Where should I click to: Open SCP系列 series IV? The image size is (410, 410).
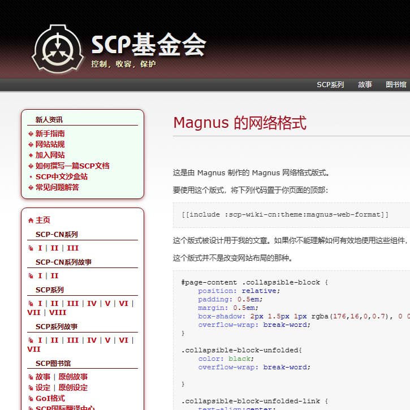92,303
